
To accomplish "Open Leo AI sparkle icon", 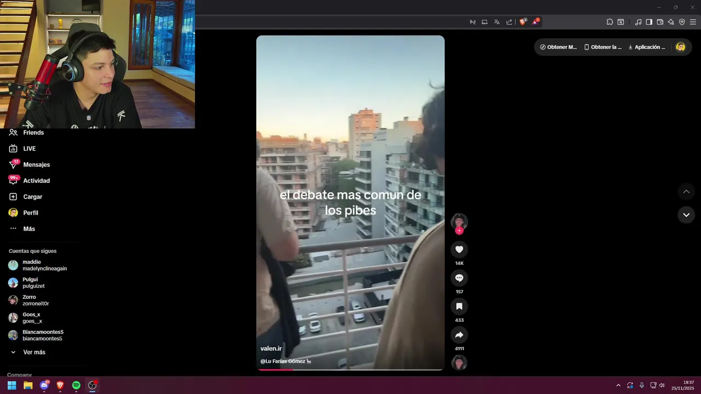I will [671, 22].
